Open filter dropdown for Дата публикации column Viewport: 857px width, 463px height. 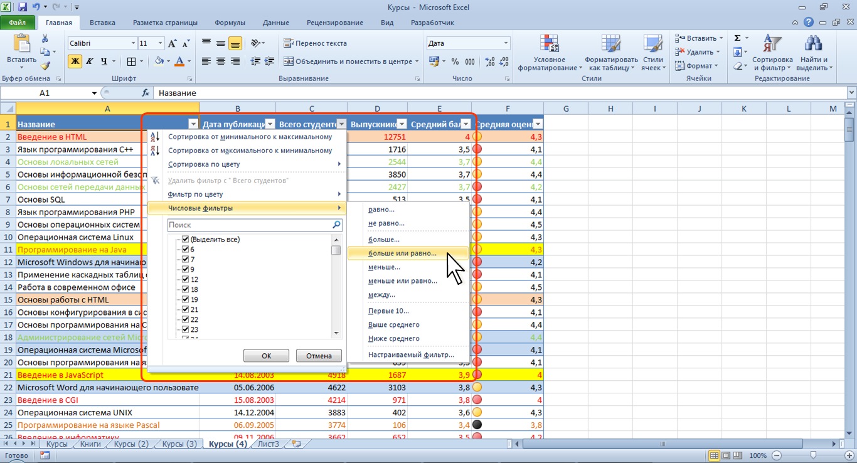click(x=270, y=124)
